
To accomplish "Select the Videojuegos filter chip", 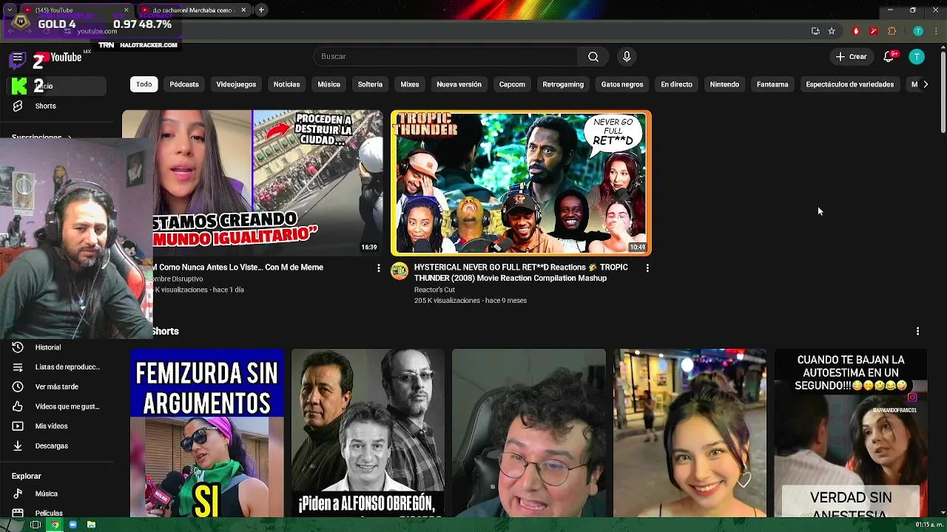I will (x=236, y=84).
